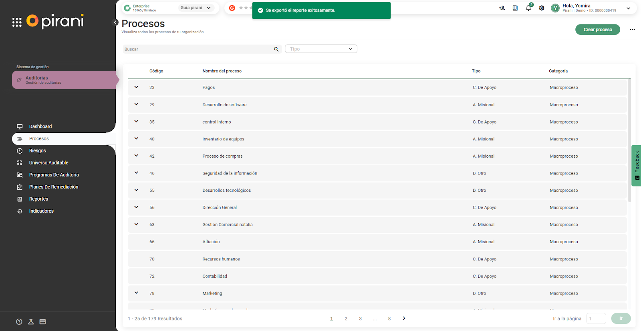Open Universo Auditable menu item

(x=48, y=163)
